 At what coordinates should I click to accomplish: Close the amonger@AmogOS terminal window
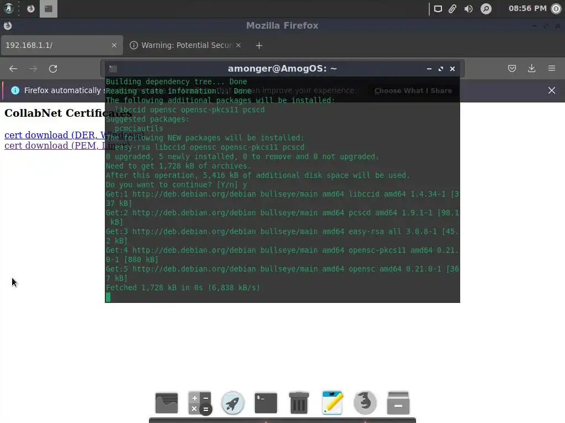pyautogui.click(x=452, y=69)
